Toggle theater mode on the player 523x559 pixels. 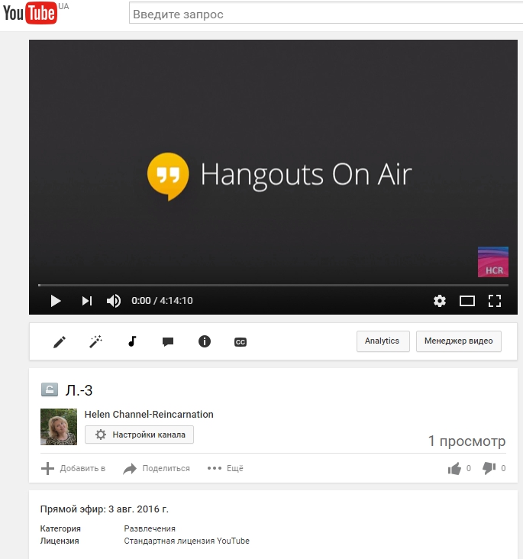pyautogui.click(x=467, y=301)
